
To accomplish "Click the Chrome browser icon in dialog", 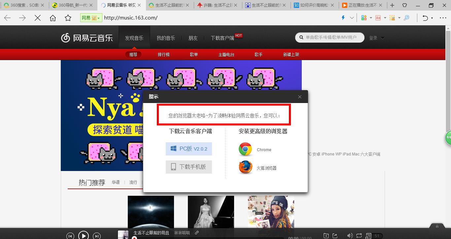I will [245, 149].
